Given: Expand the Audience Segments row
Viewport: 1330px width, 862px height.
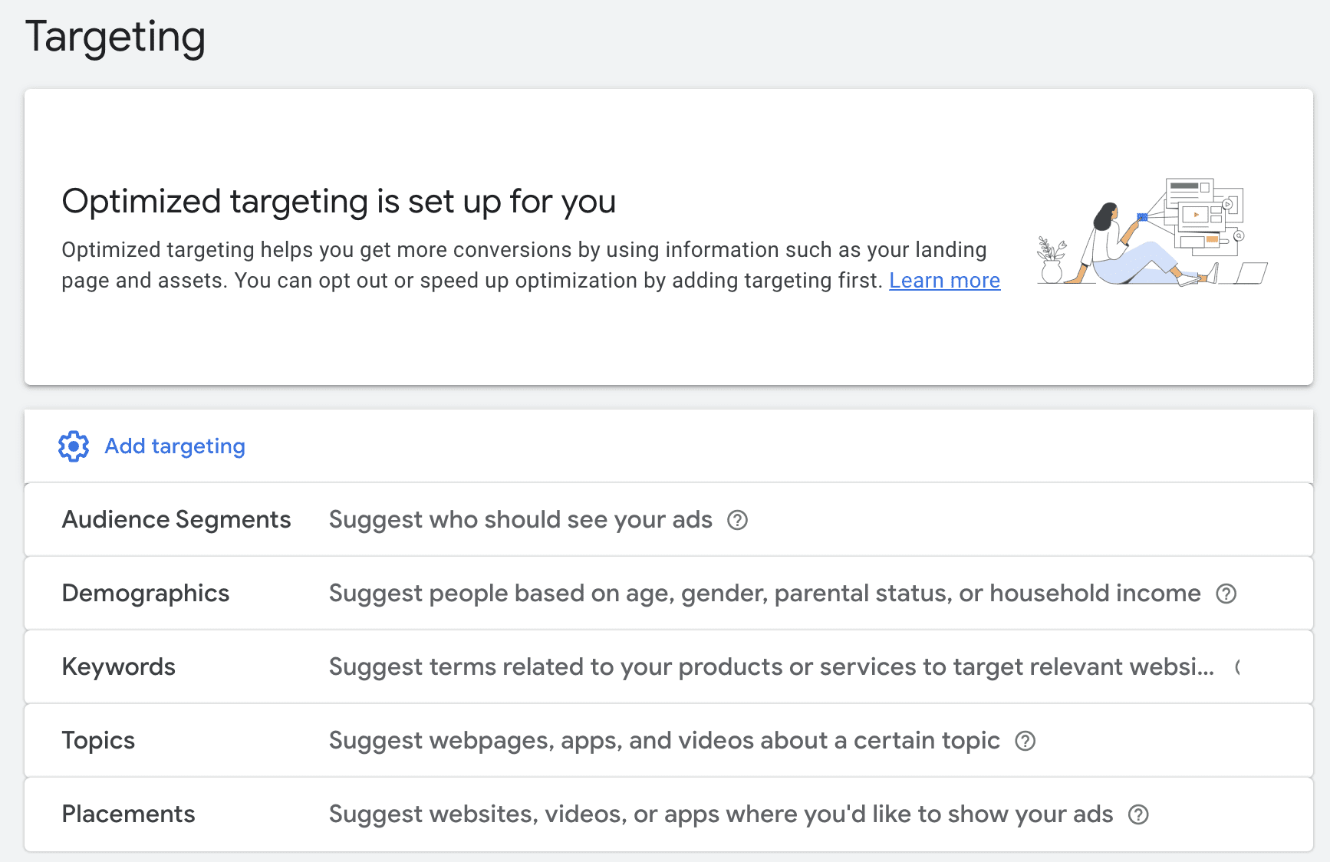Looking at the screenshot, I should click(x=669, y=520).
